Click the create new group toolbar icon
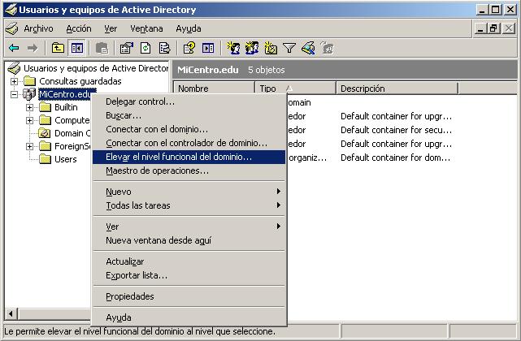Image resolution: width=521 pixels, height=341 pixels. [252, 48]
